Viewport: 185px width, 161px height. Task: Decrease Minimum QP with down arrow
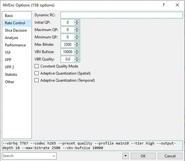(x=77, y=38)
